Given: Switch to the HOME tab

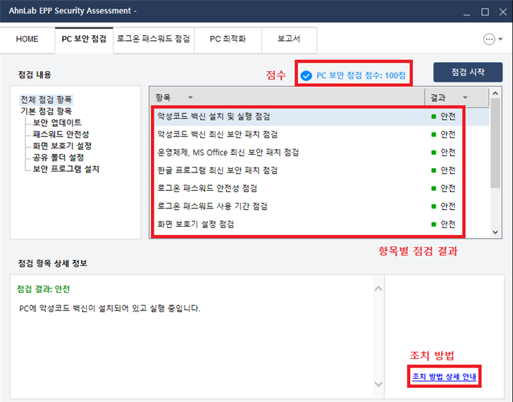Looking at the screenshot, I should [27, 39].
